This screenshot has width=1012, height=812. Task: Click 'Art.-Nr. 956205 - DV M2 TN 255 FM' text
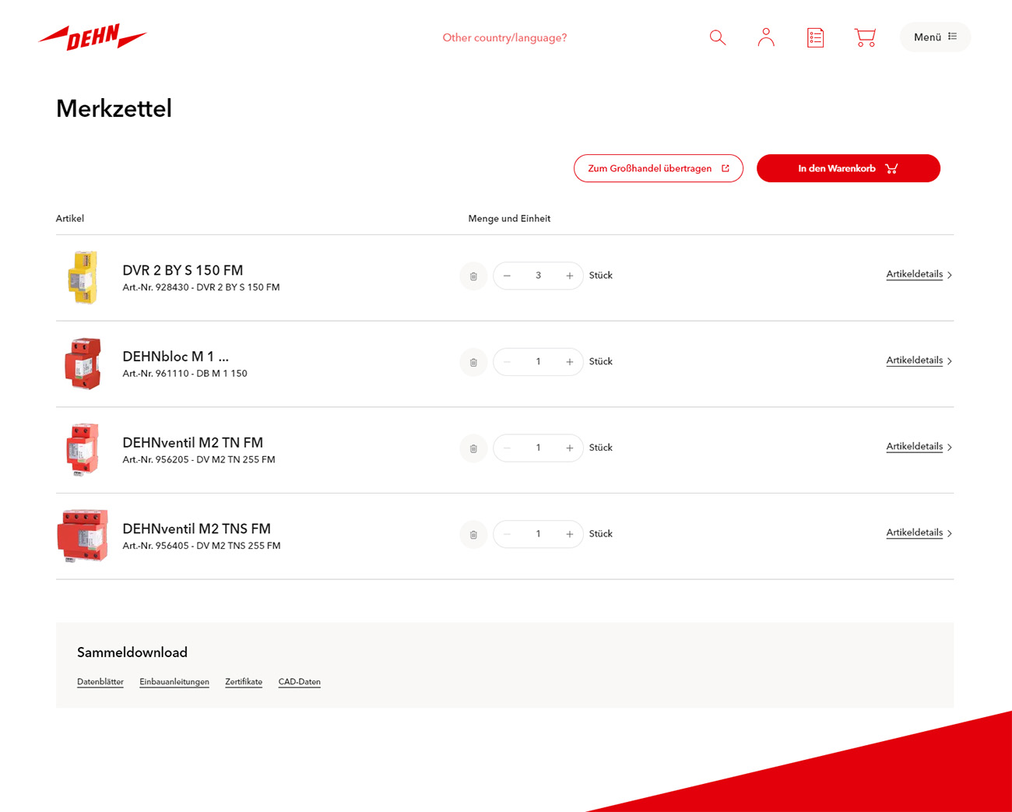pos(199,460)
